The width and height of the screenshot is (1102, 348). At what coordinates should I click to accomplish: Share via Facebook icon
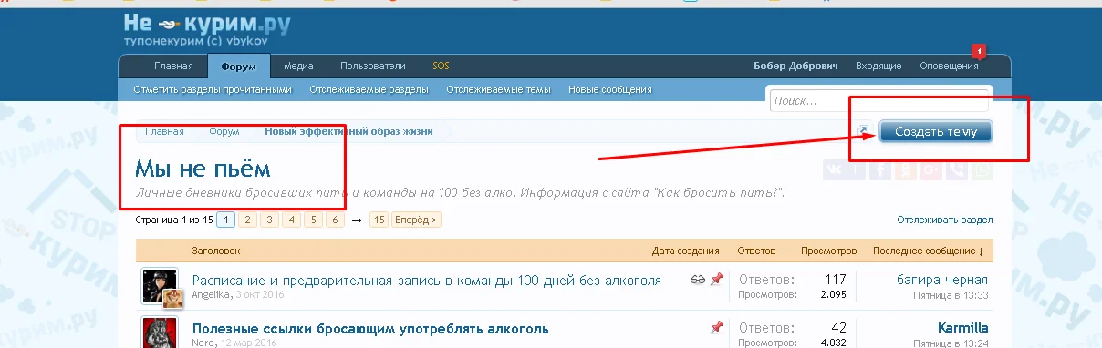pos(880,170)
